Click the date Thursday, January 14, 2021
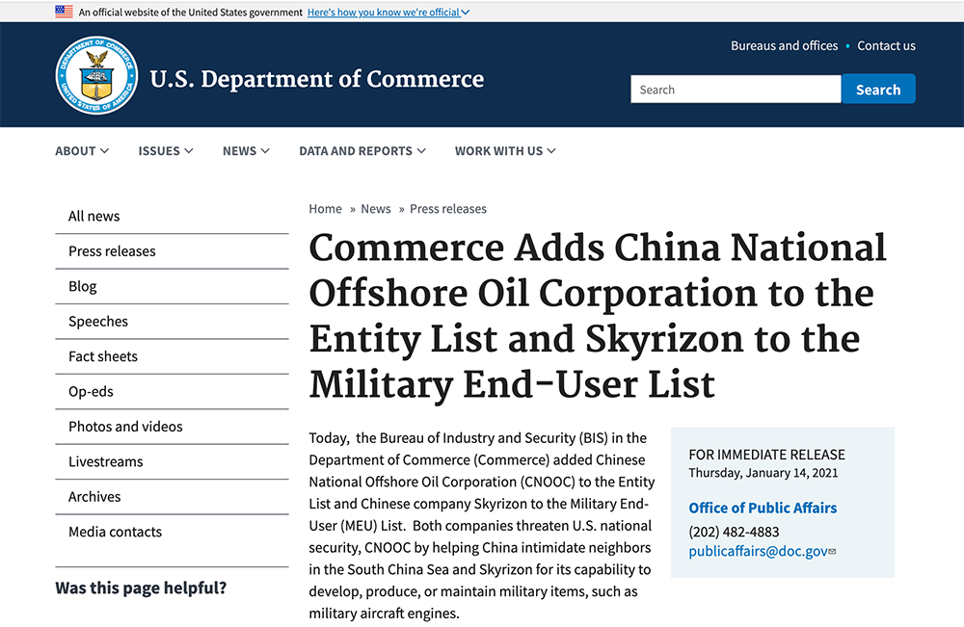 [763, 473]
